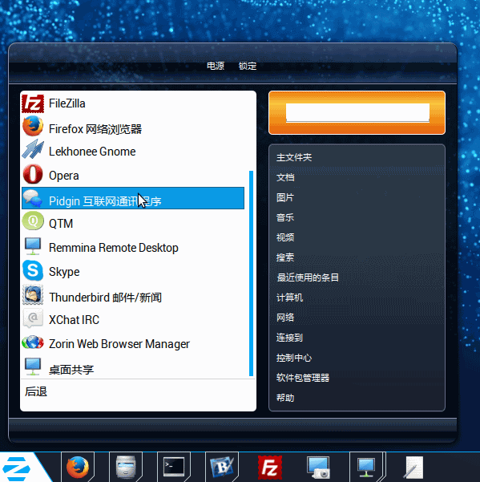
Task: Open Firefox 网络浏览器 menu entry
Action: 133,128
